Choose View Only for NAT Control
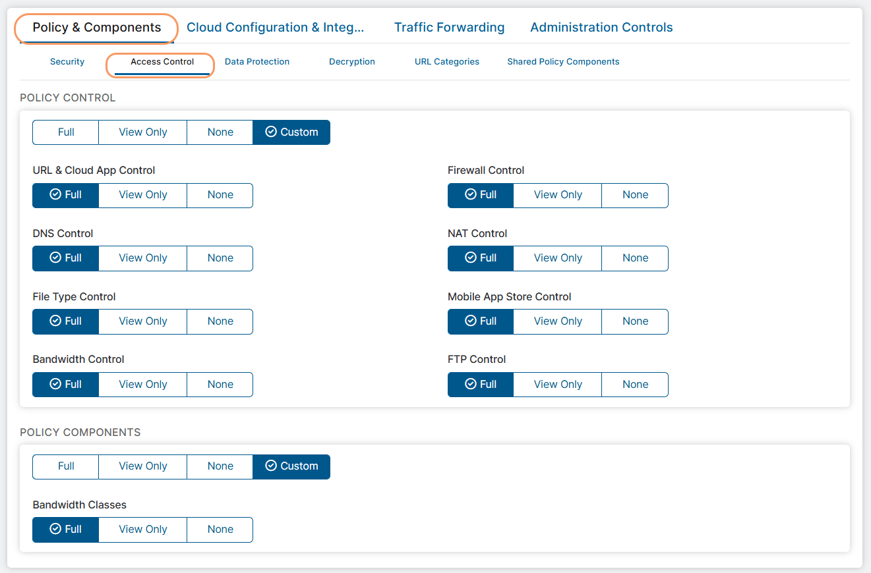This screenshot has width=871, height=573. click(x=558, y=258)
